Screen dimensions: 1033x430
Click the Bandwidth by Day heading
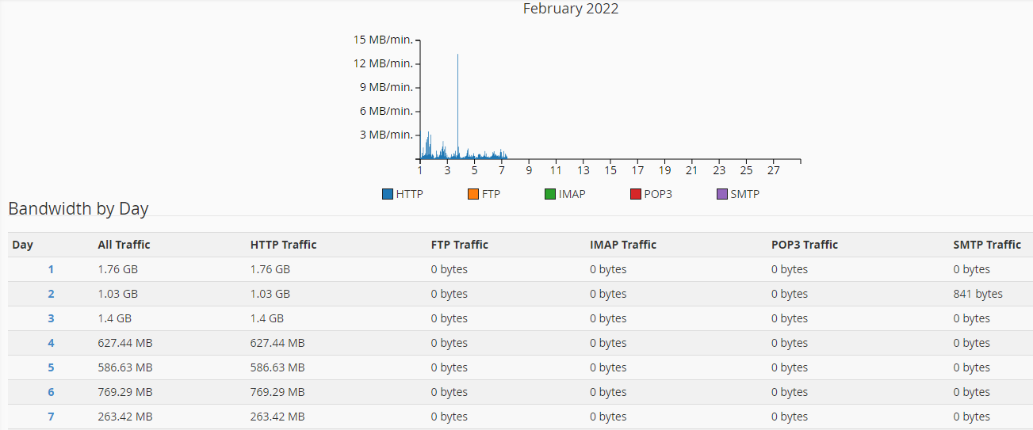[78, 209]
